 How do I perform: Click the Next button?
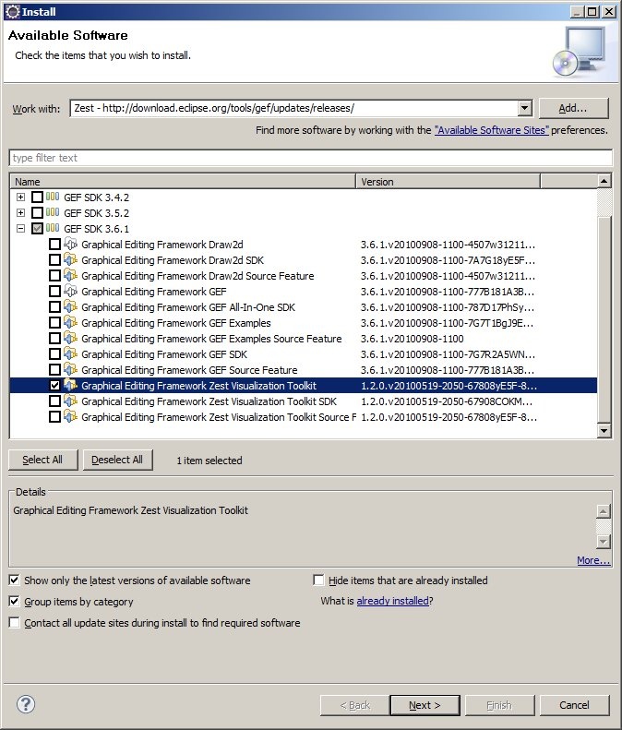coord(425,705)
